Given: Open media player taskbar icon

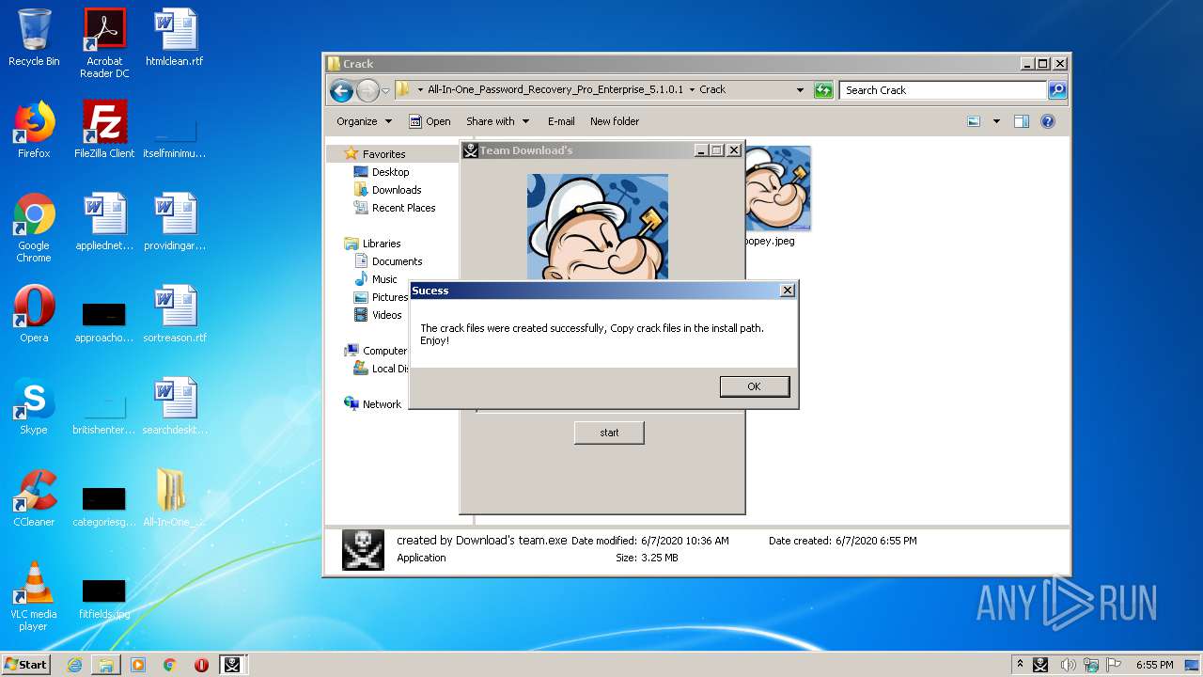Looking at the screenshot, I should (138, 665).
